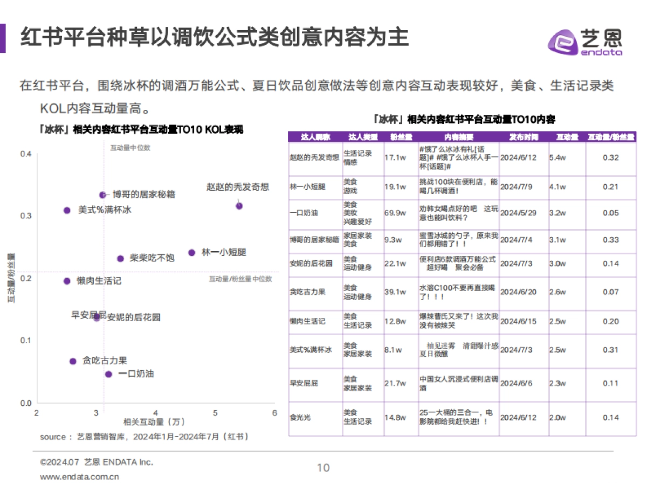This screenshot has height=485, width=647.
Task: Open the www.endata.com.cn website link
Action: click(79, 476)
